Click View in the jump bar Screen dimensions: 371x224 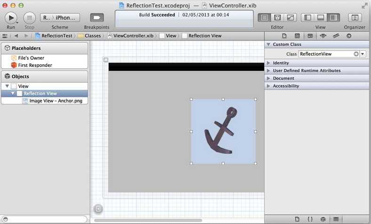pos(168,36)
